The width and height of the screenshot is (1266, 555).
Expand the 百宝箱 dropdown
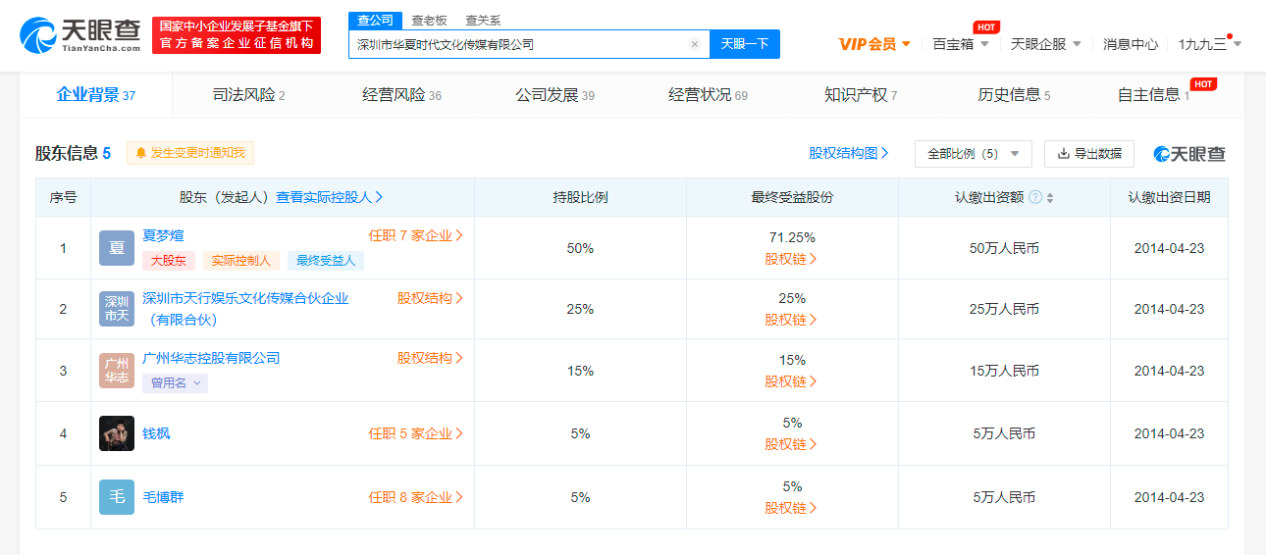coord(960,44)
